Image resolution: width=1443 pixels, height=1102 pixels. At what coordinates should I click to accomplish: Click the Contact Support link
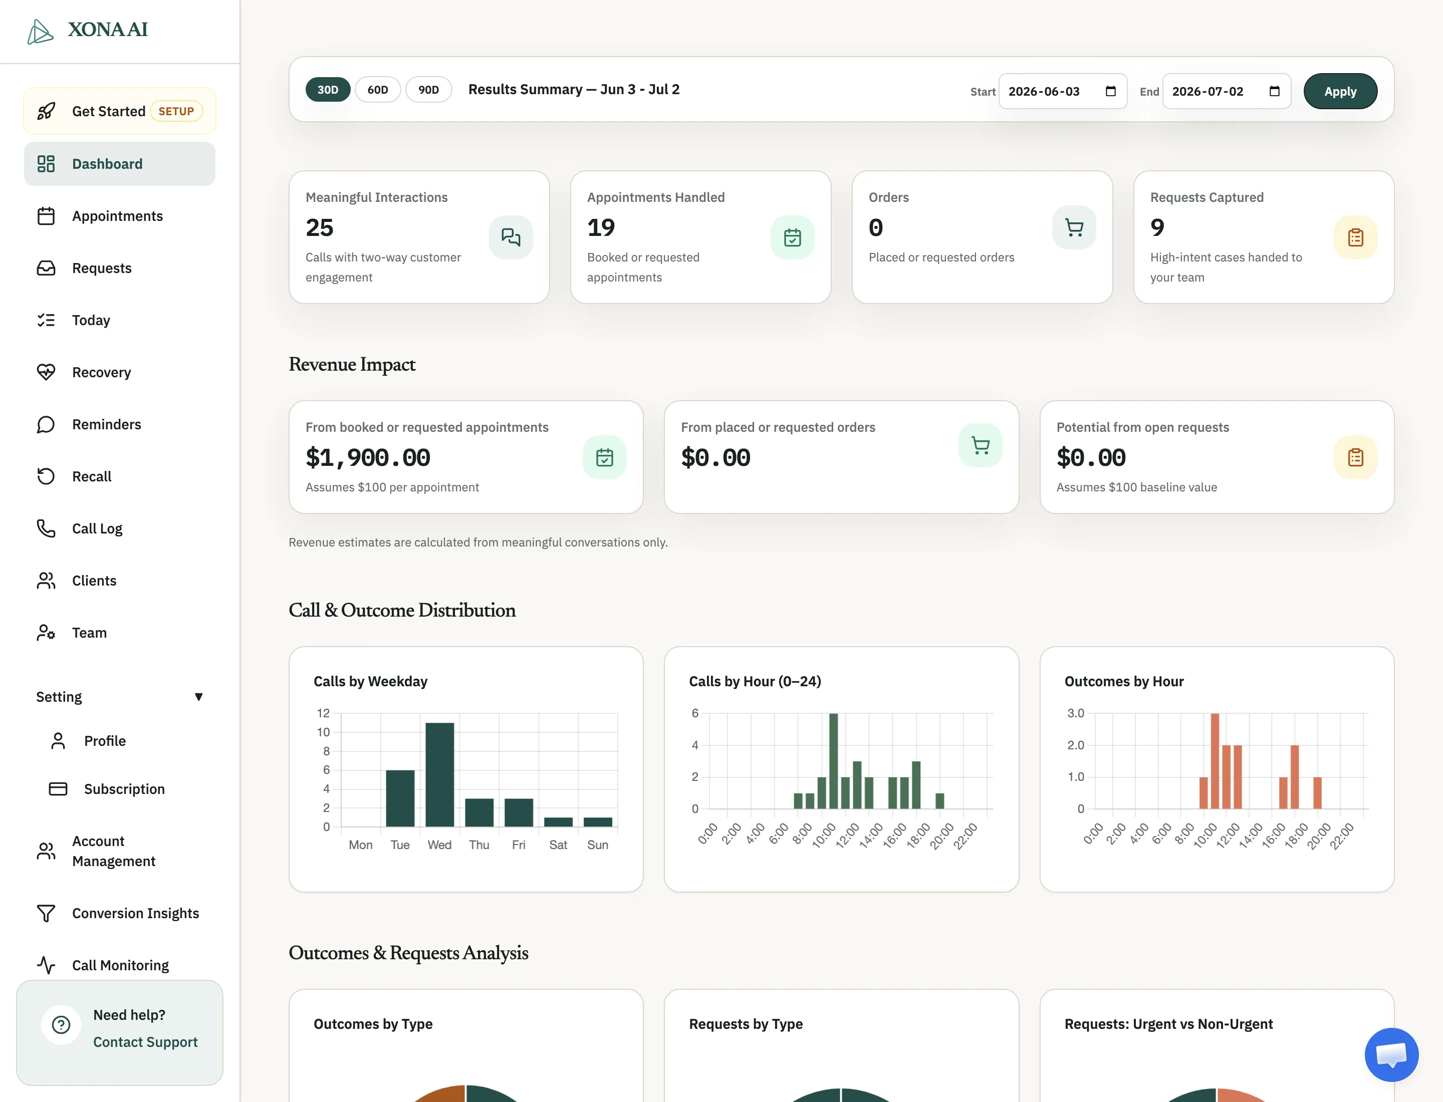click(x=145, y=1042)
